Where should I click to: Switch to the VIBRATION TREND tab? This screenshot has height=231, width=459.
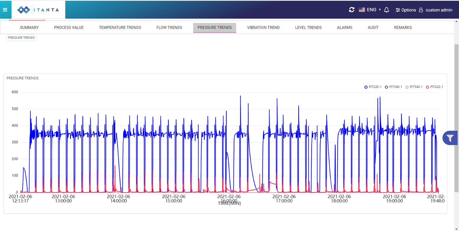[x=263, y=27]
